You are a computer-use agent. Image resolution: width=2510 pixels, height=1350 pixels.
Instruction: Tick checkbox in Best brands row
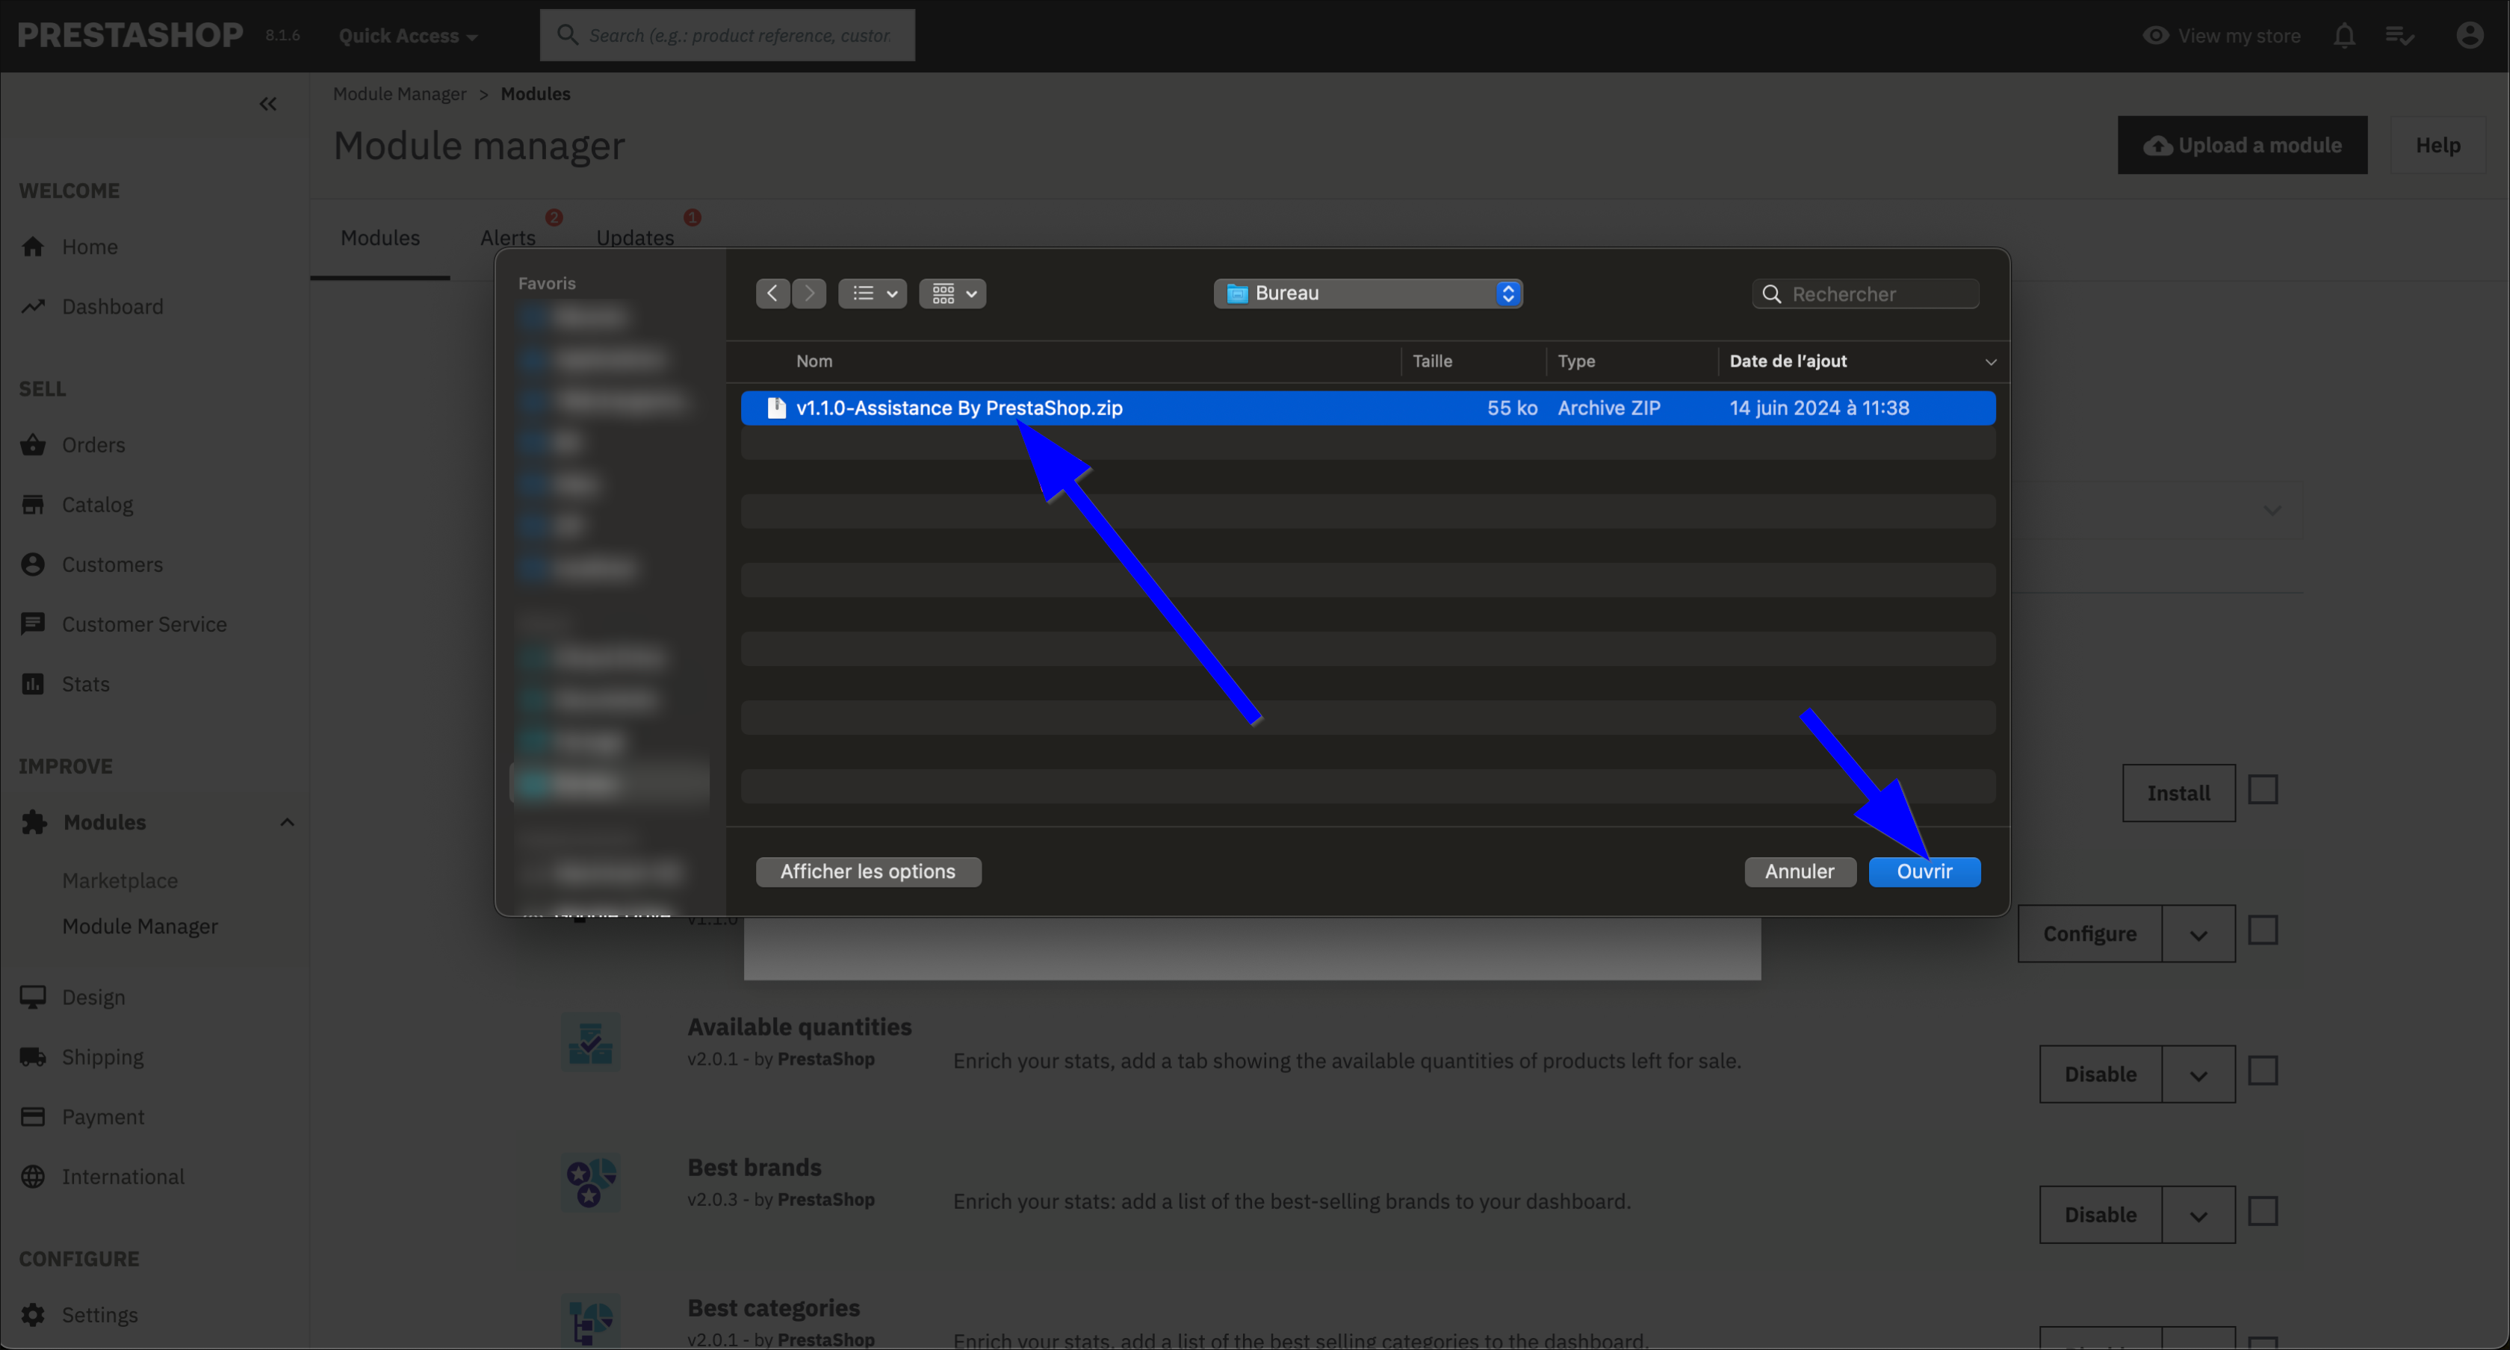click(2263, 1212)
